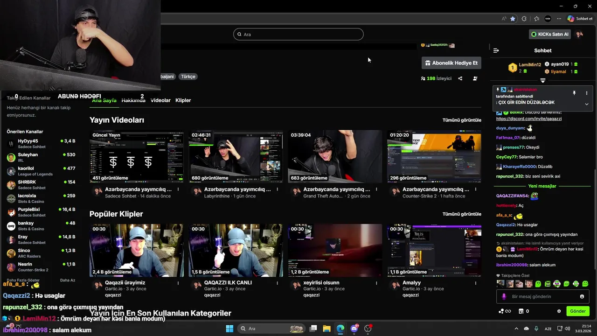Send the chat message with Gönder
The width and height of the screenshot is (597, 336).
[577, 311]
